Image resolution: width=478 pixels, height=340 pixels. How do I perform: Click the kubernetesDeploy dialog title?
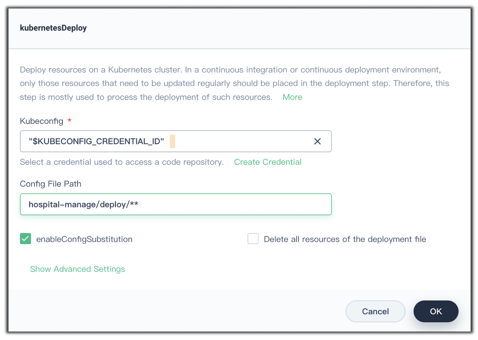53,28
